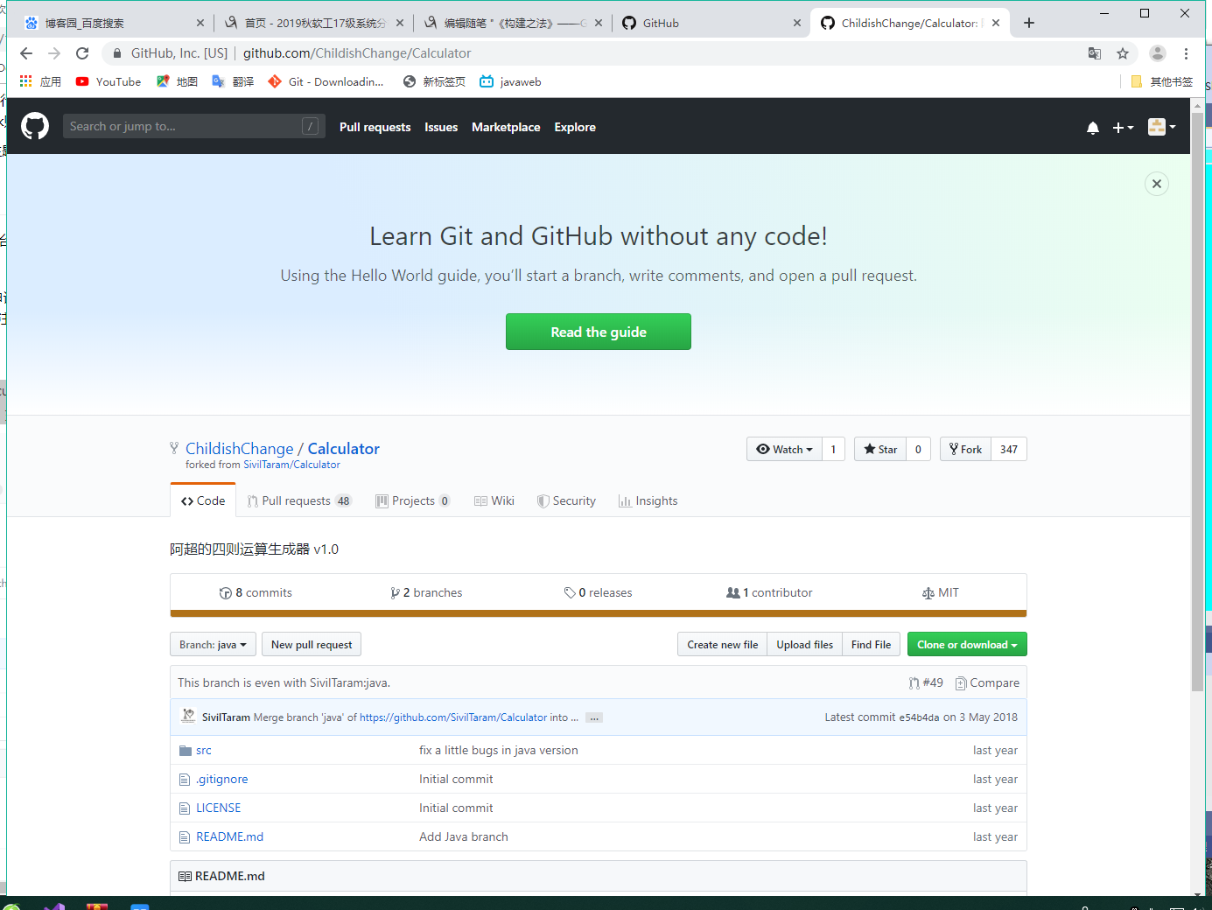
Task: Open README.md file in file list
Action: [x=230, y=836]
